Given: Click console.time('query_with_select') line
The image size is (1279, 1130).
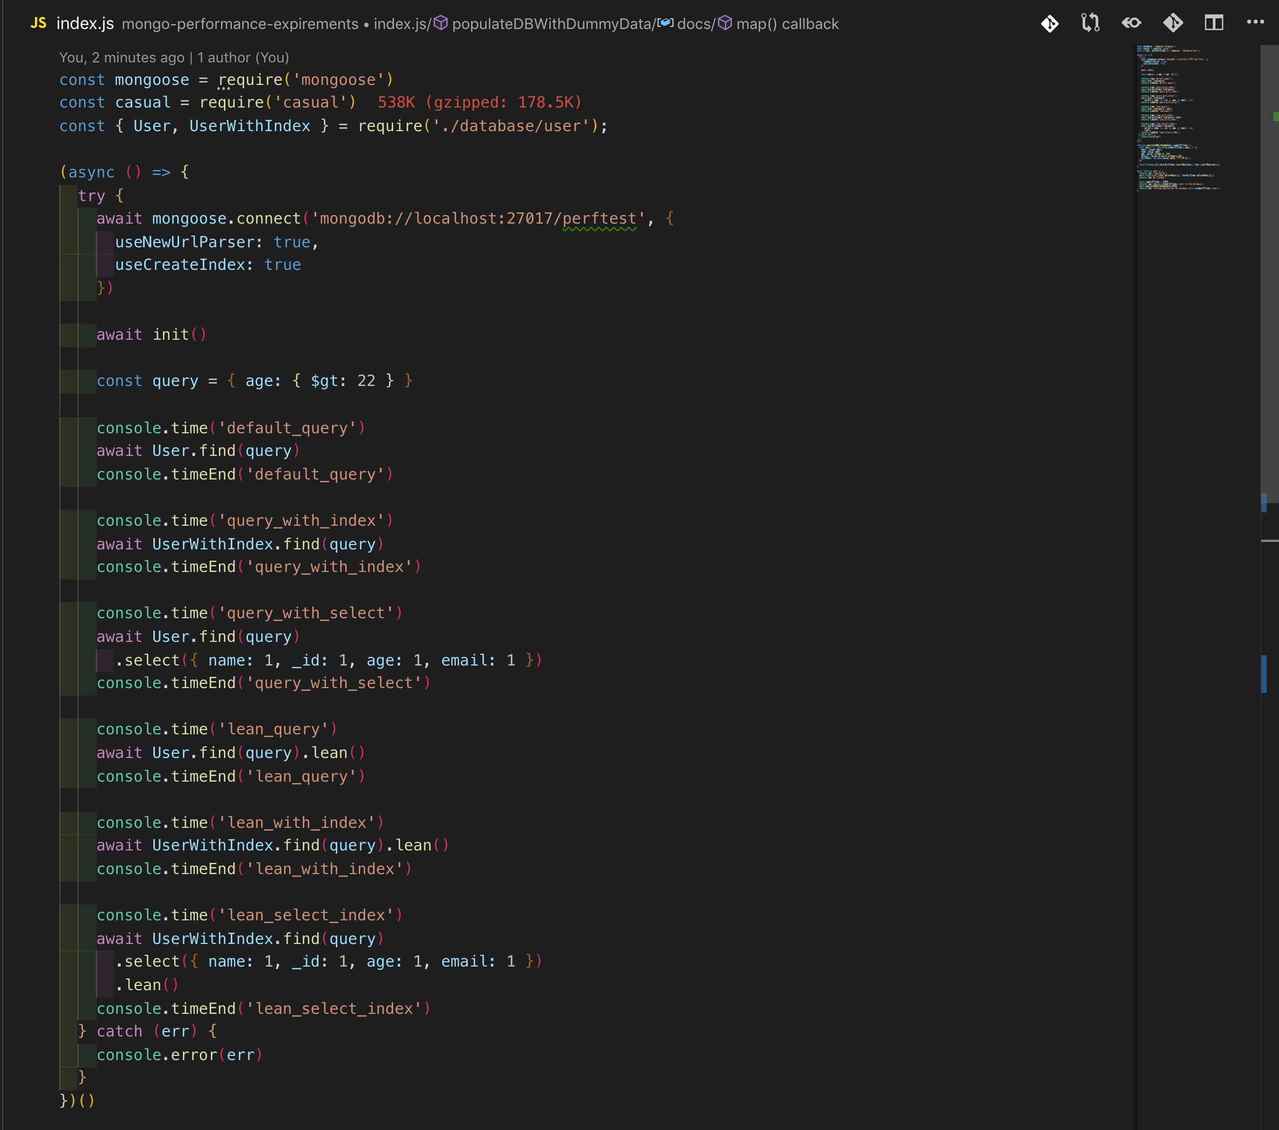Looking at the screenshot, I should pos(250,613).
